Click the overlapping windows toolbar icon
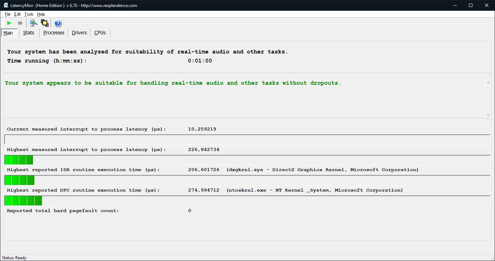The image size is (495, 261). click(44, 23)
